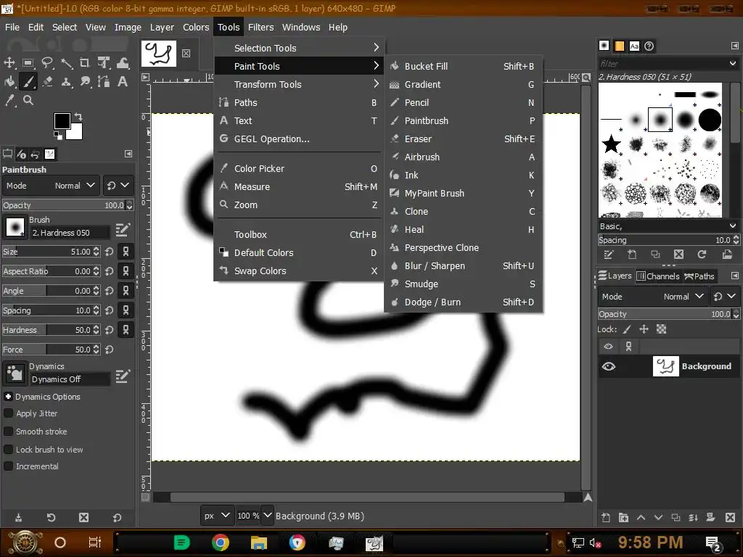This screenshot has width=743, height=557.
Task: Delete the layer using X icon
Action: click(x=730, y=517)
